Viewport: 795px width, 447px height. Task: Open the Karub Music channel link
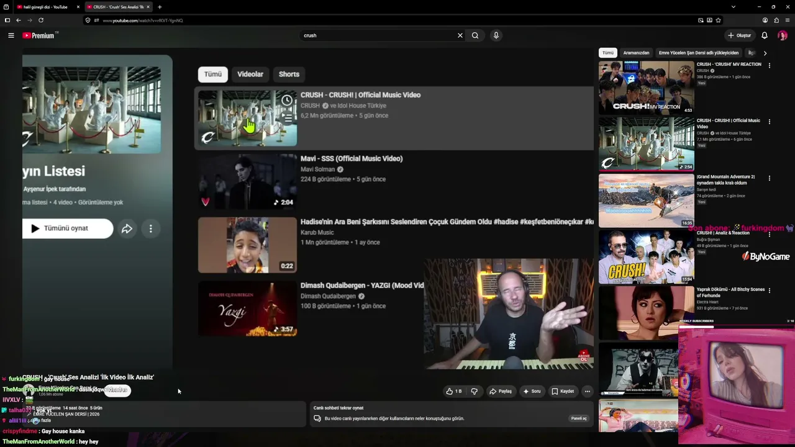(x=317, y=233)
